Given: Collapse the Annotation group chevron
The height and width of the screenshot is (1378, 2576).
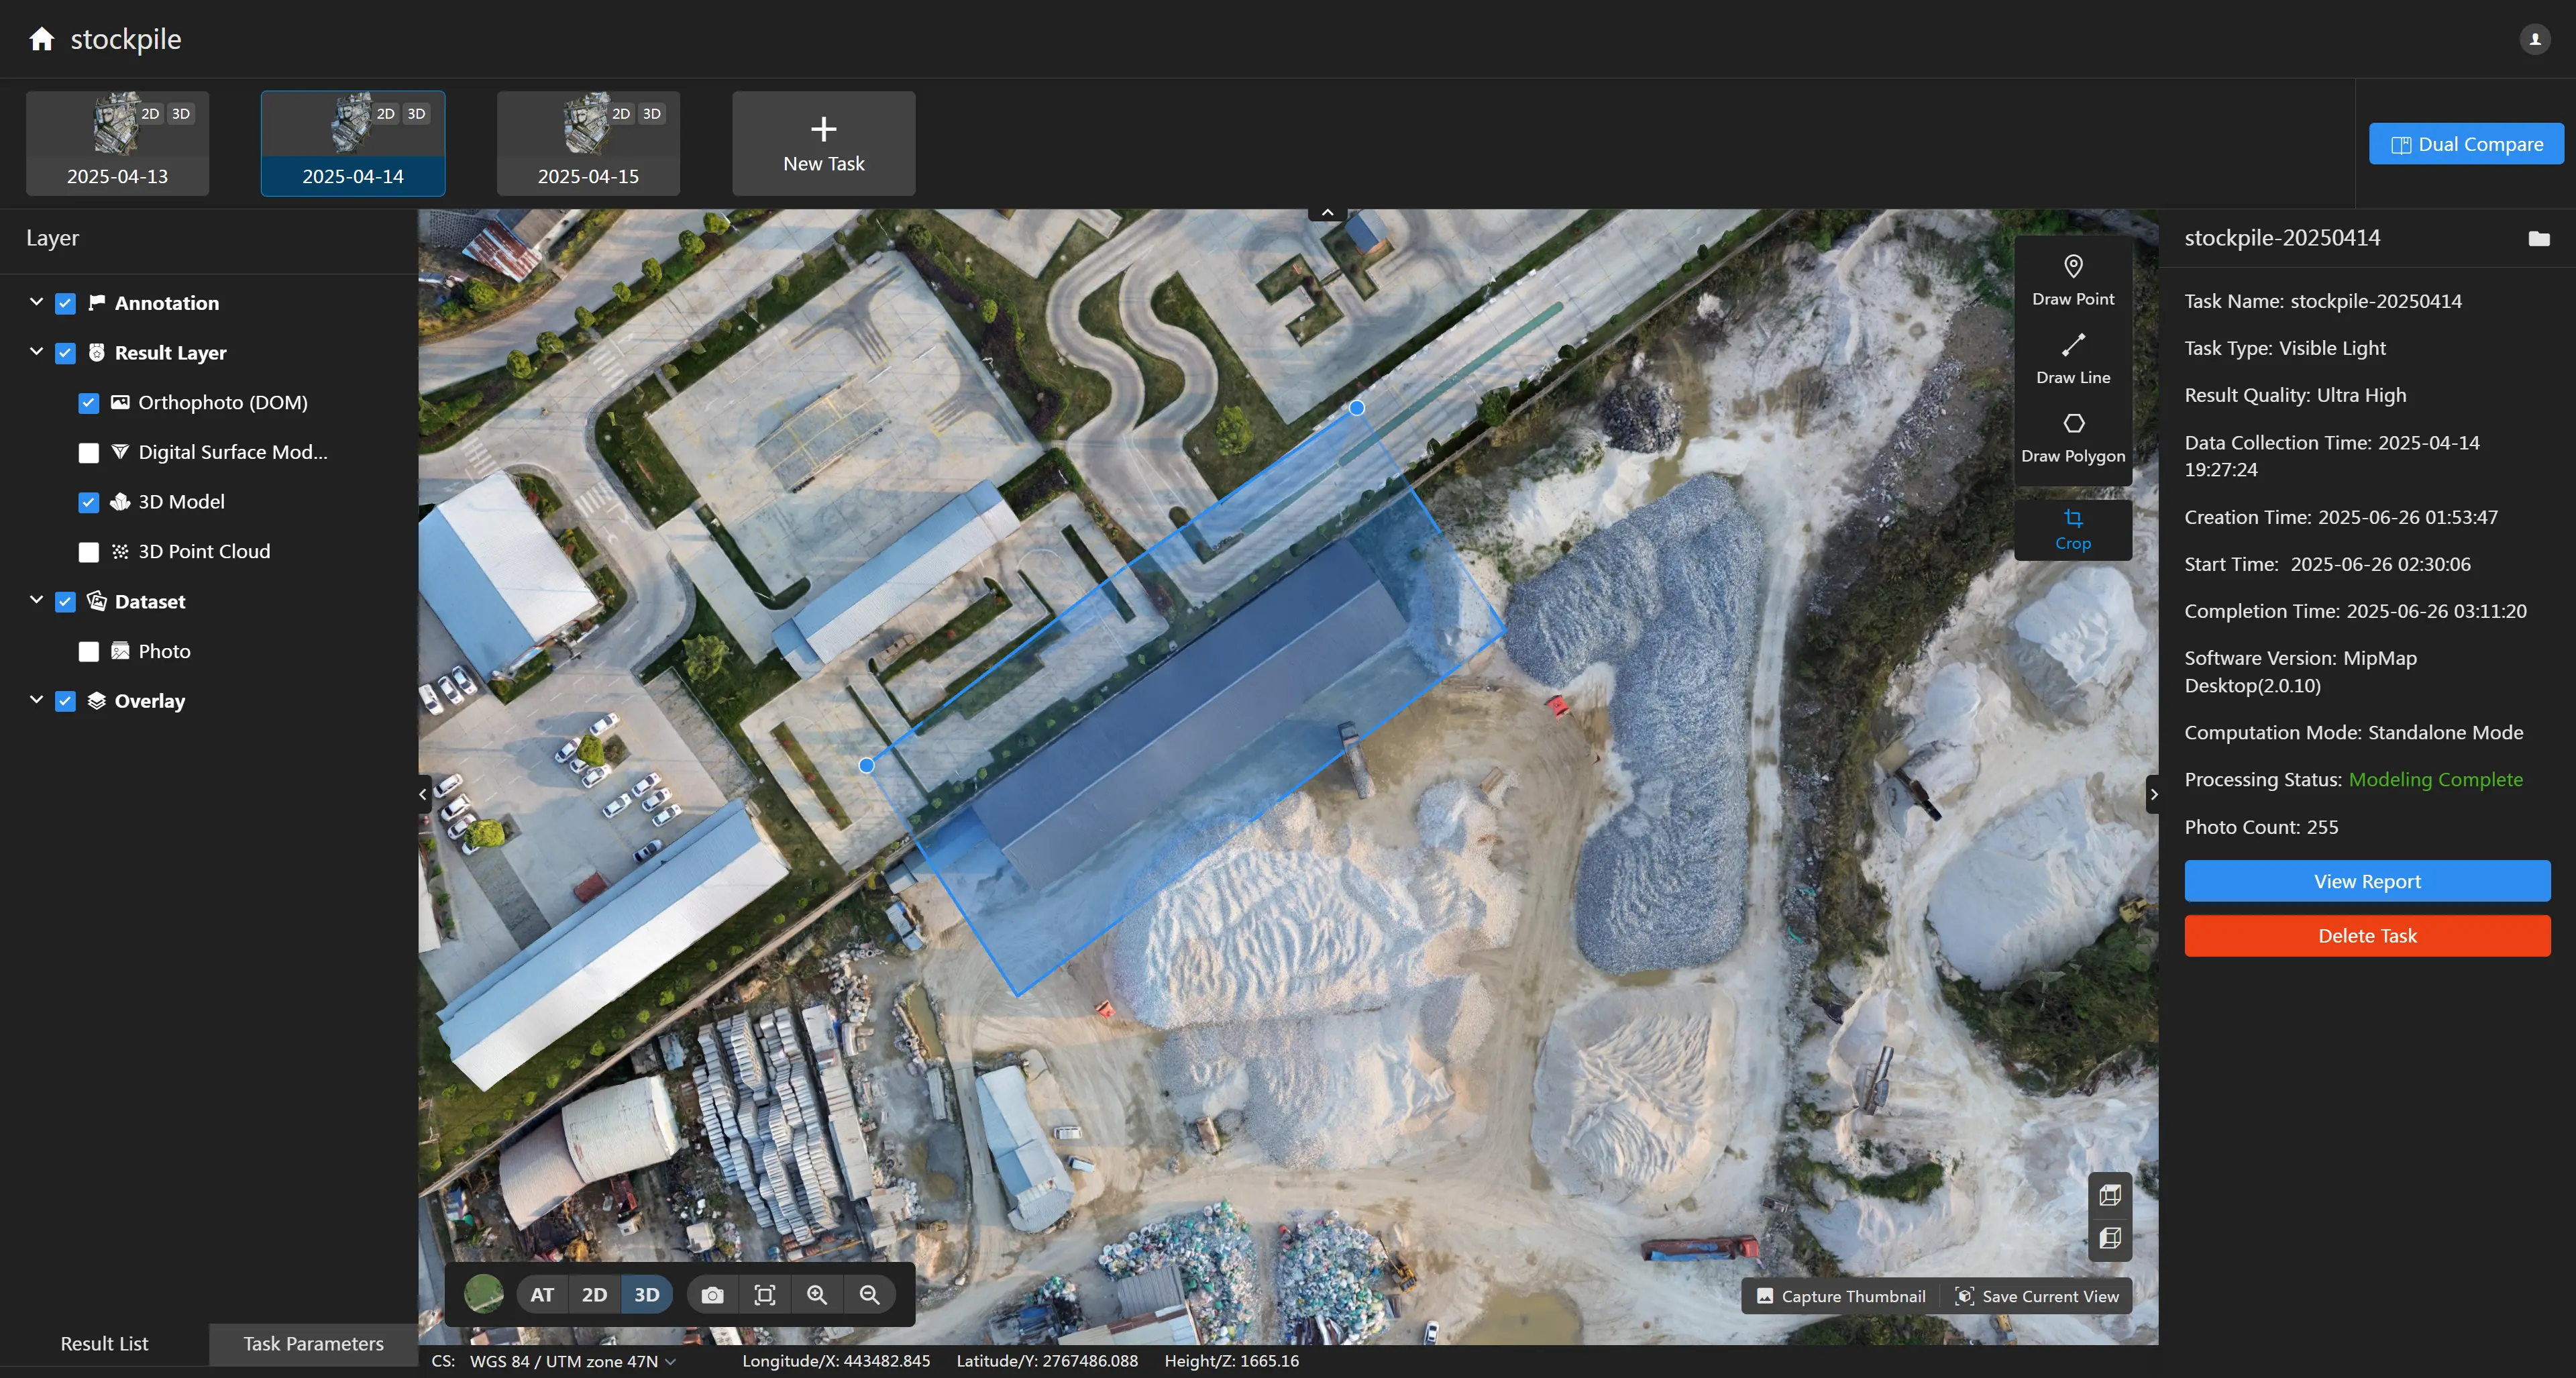Looking at the screenshot, I should click(x=37, y=302).
